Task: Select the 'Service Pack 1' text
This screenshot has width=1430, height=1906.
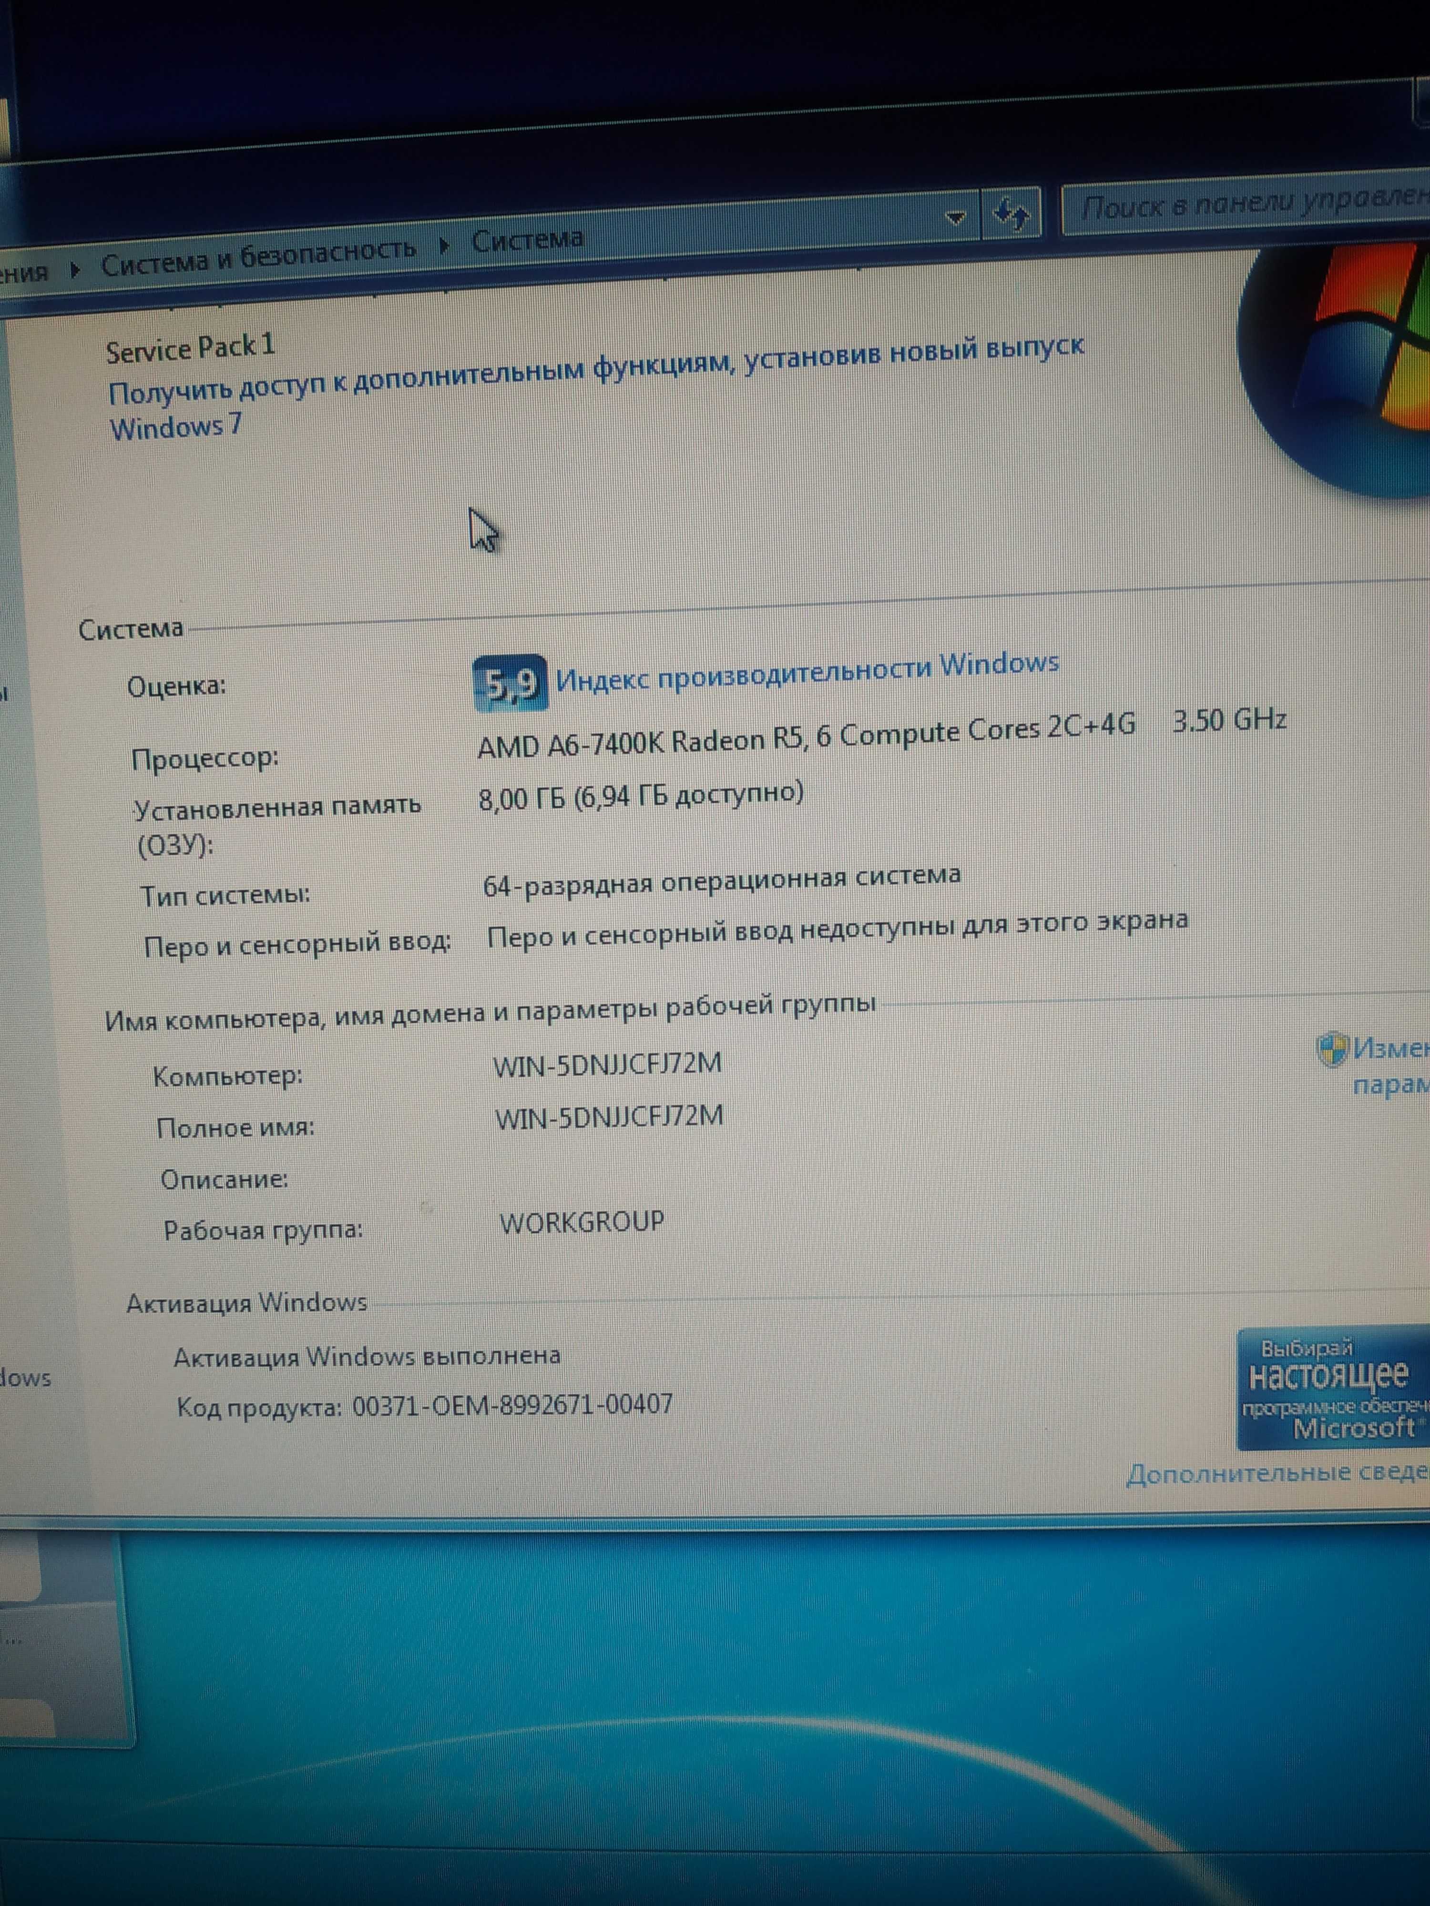Action: tap(191, 348)
